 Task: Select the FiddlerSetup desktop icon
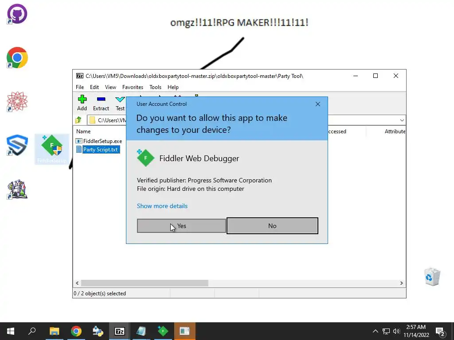tap(52, 149)
